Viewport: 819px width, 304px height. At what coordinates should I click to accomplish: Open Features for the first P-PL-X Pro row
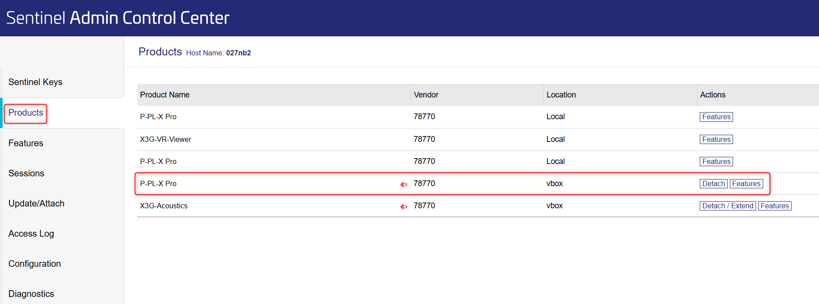pos(716,117)
